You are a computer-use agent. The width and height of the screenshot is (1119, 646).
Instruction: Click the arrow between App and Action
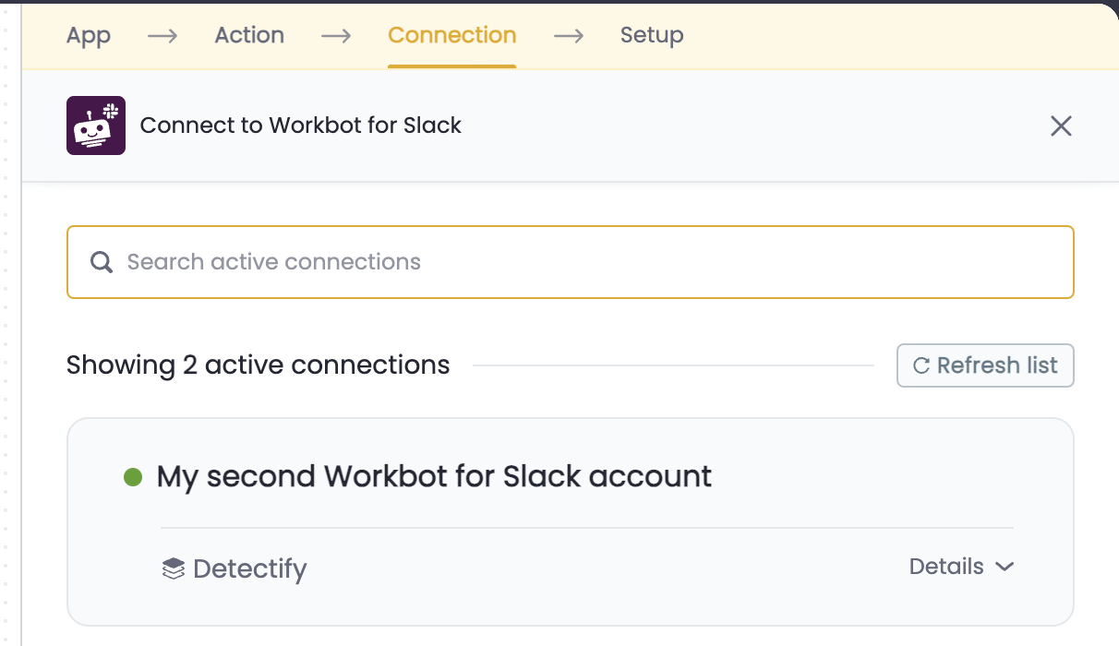point(162,36)
